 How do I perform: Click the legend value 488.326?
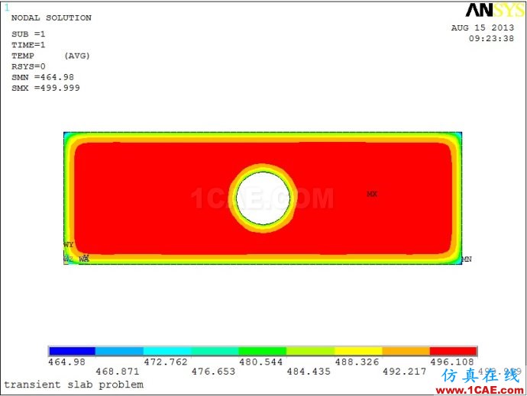[357, 362]
